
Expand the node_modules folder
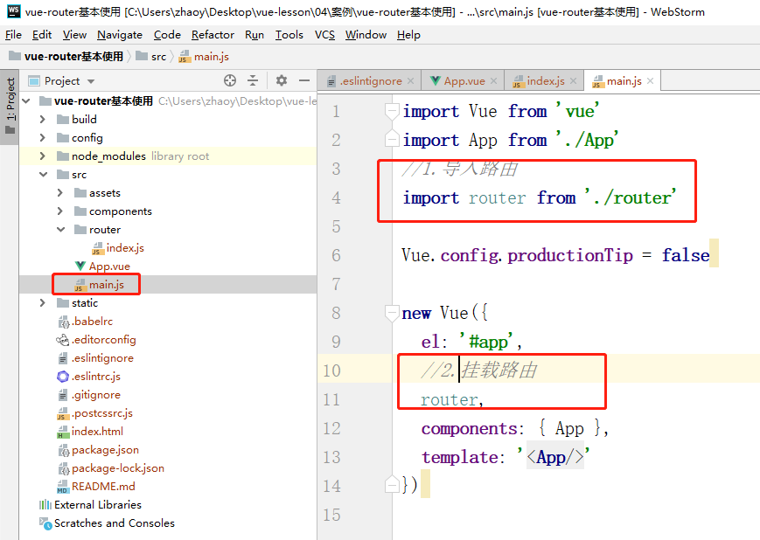[x=43, y=156]
